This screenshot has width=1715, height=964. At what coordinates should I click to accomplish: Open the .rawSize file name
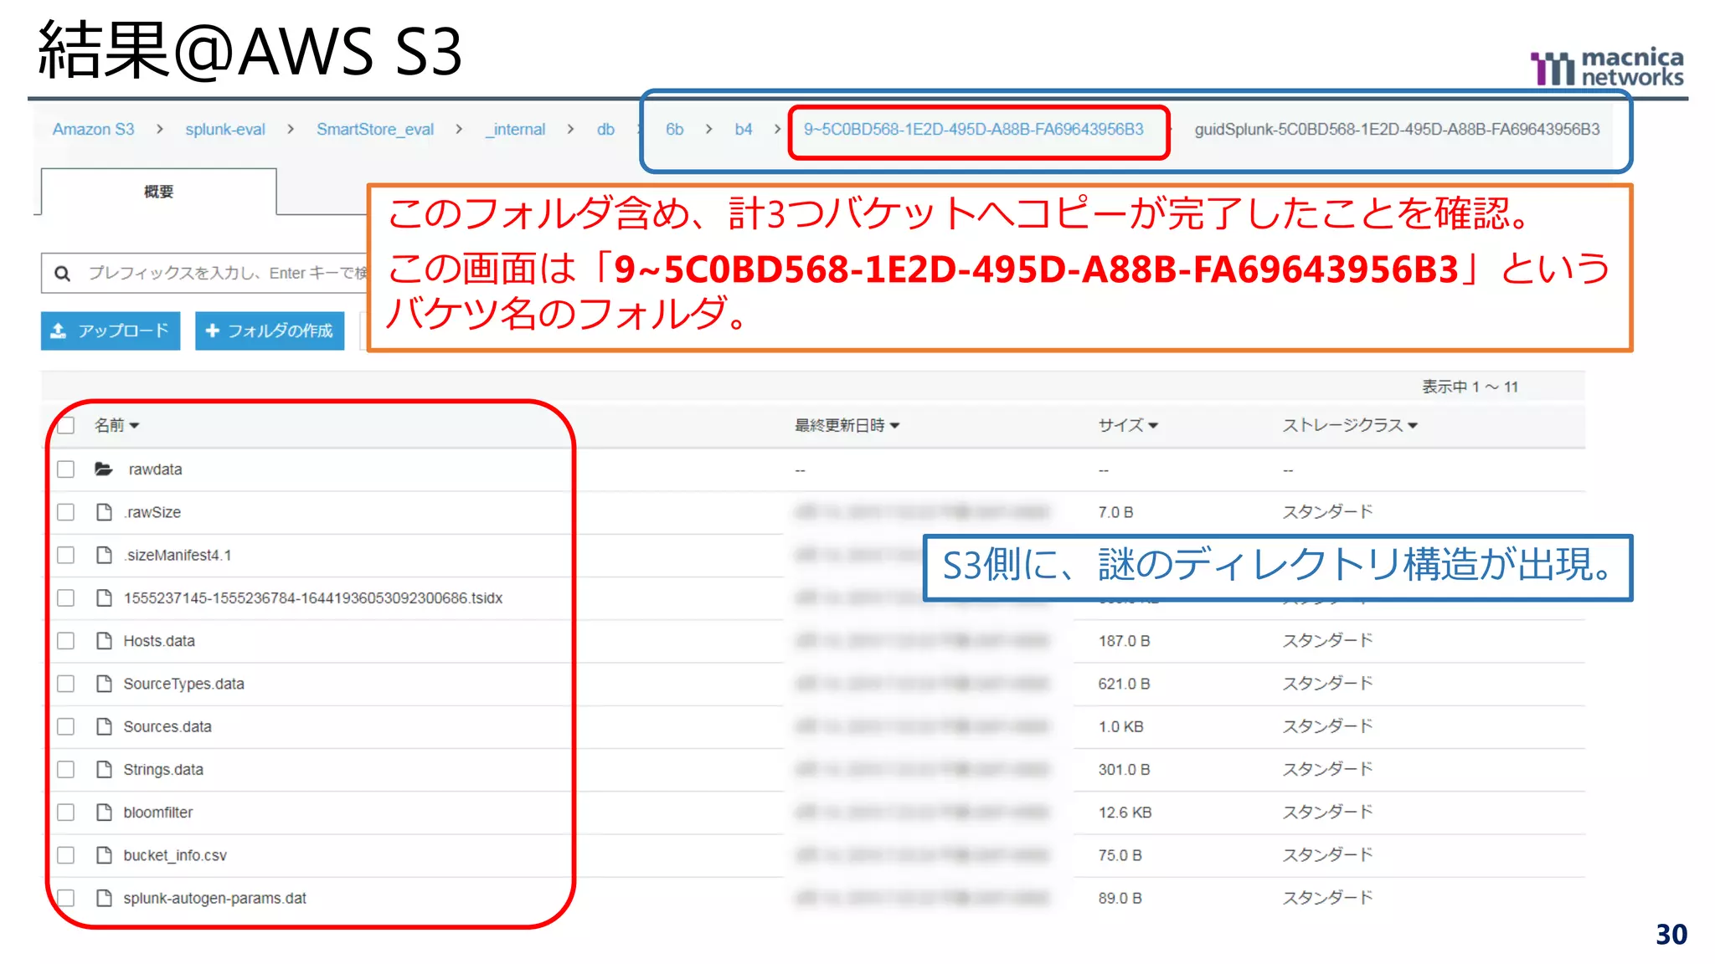tap(152, 512)
